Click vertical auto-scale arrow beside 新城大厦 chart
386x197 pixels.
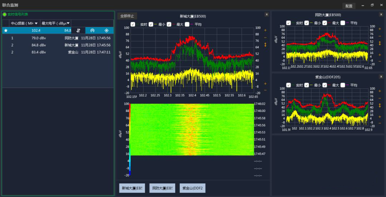coord(265,45)
